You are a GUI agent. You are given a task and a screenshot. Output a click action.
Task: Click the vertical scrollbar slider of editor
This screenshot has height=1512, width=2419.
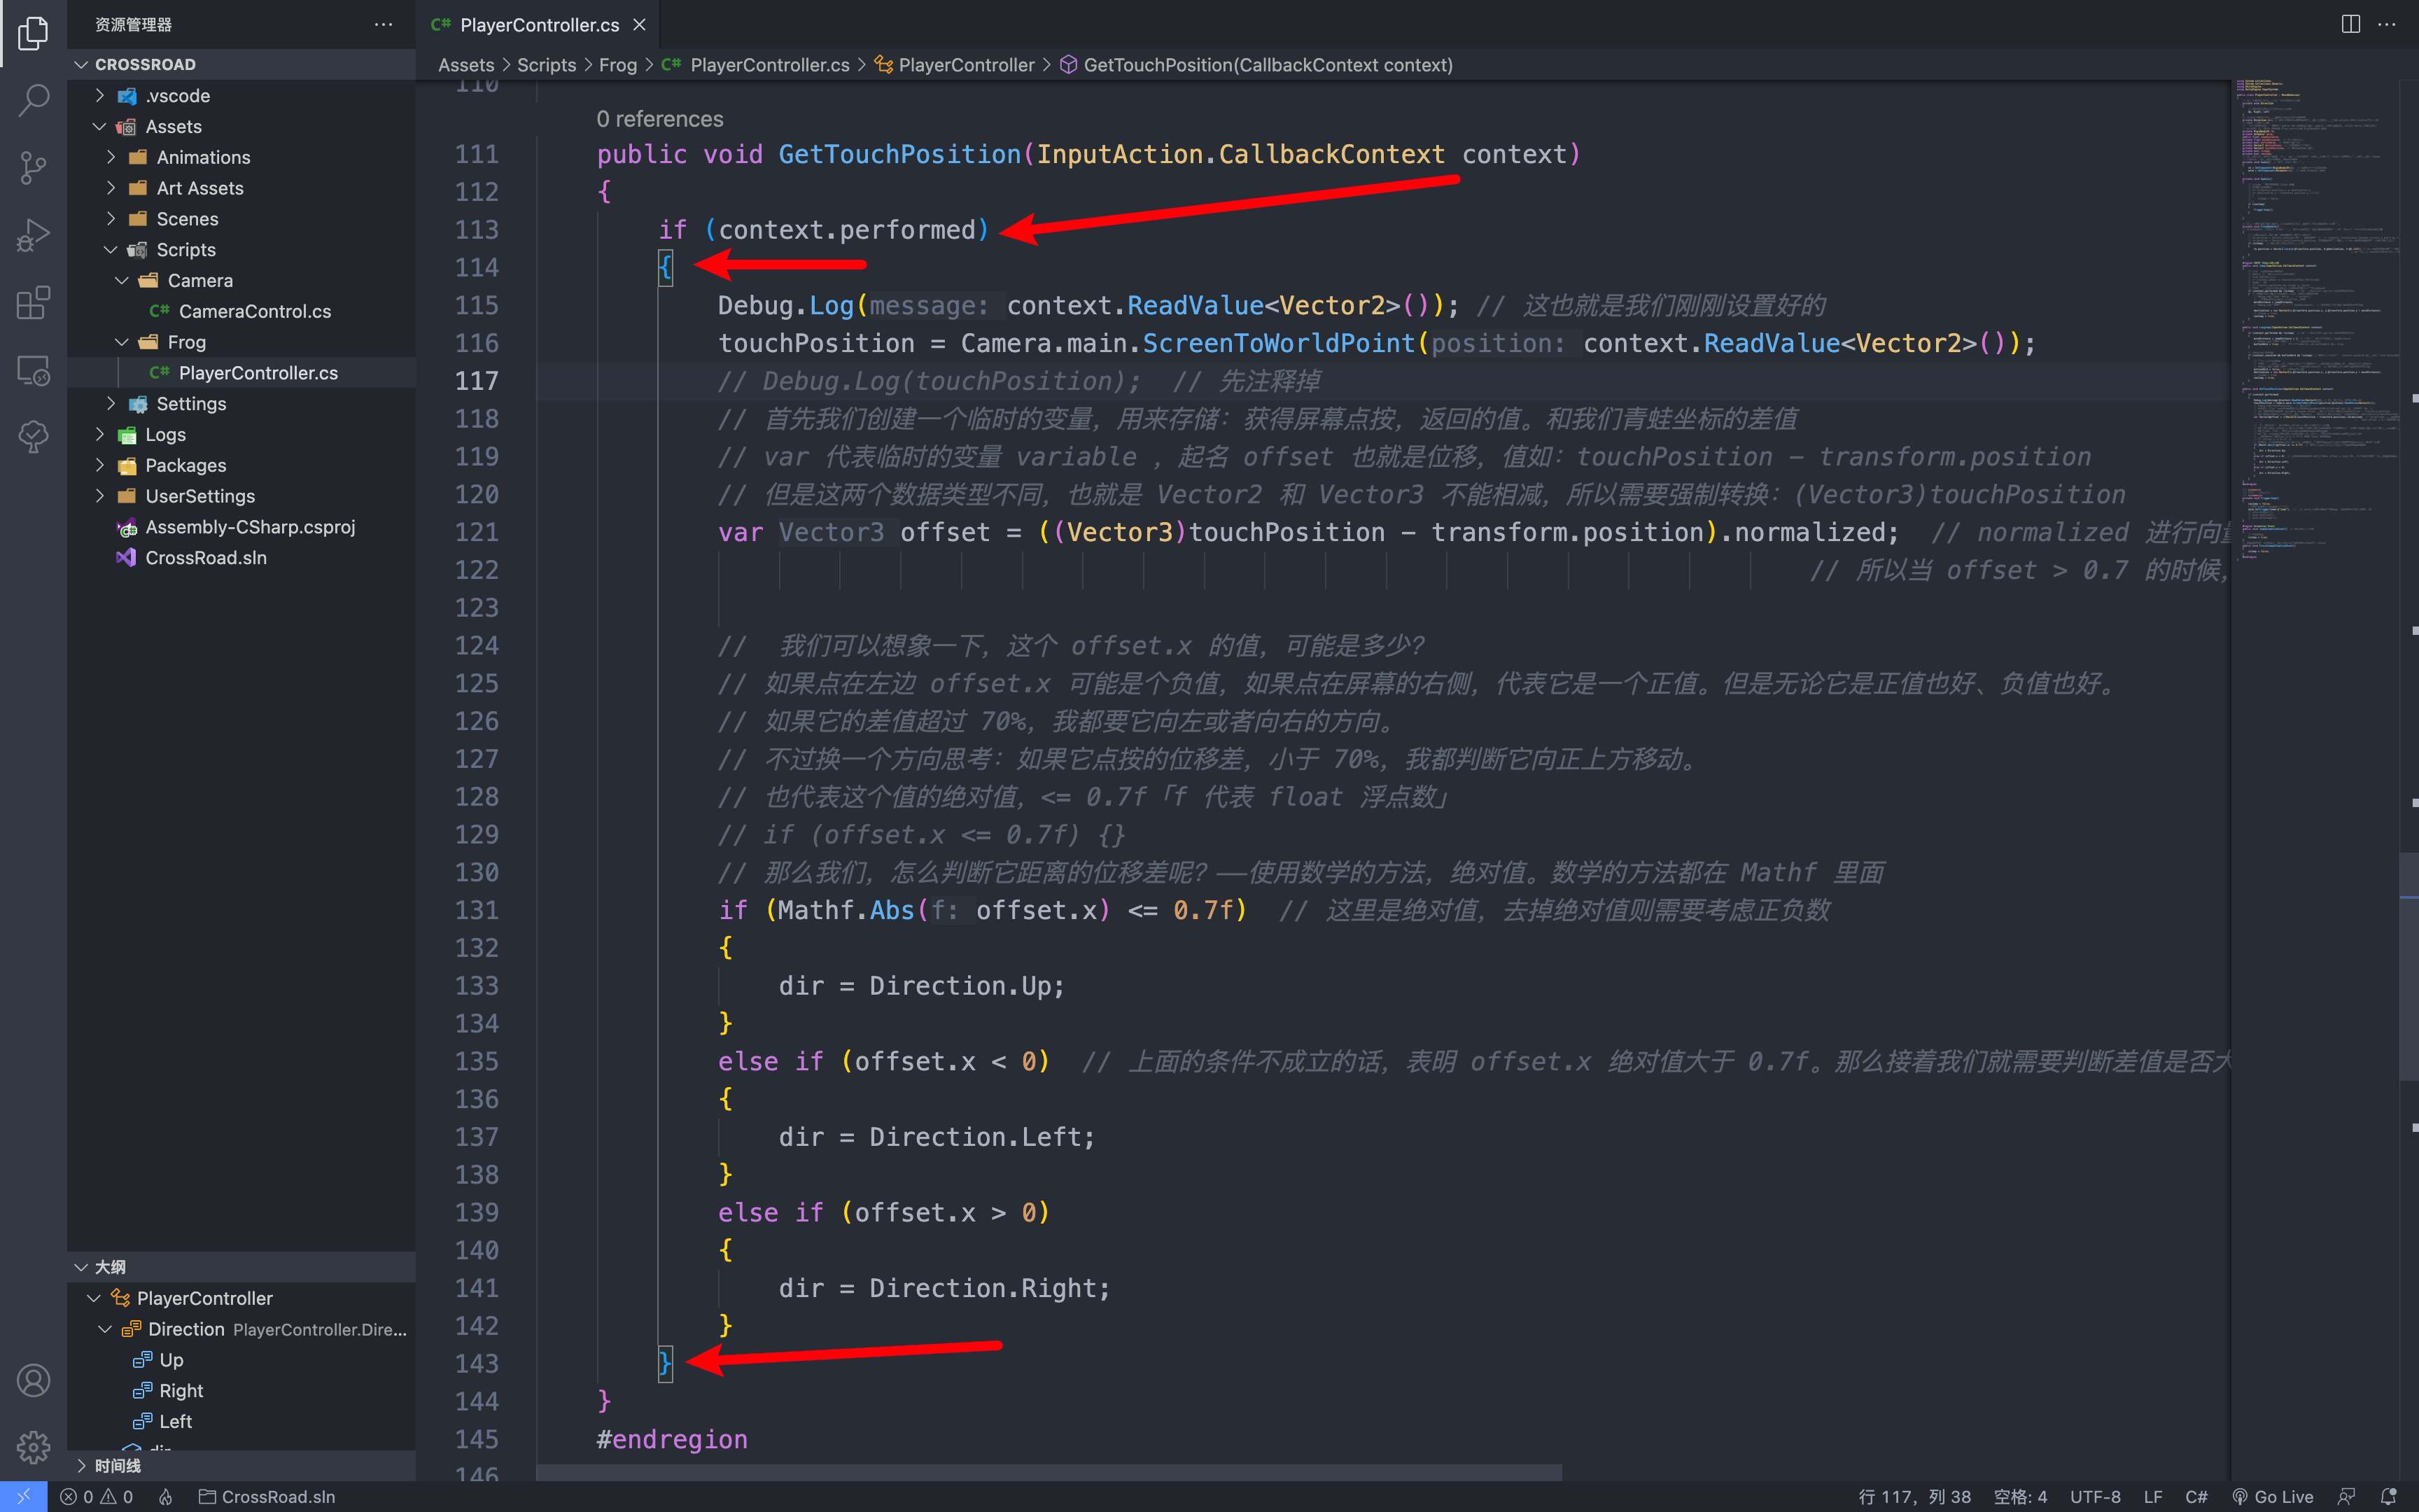click(2409, 966)
